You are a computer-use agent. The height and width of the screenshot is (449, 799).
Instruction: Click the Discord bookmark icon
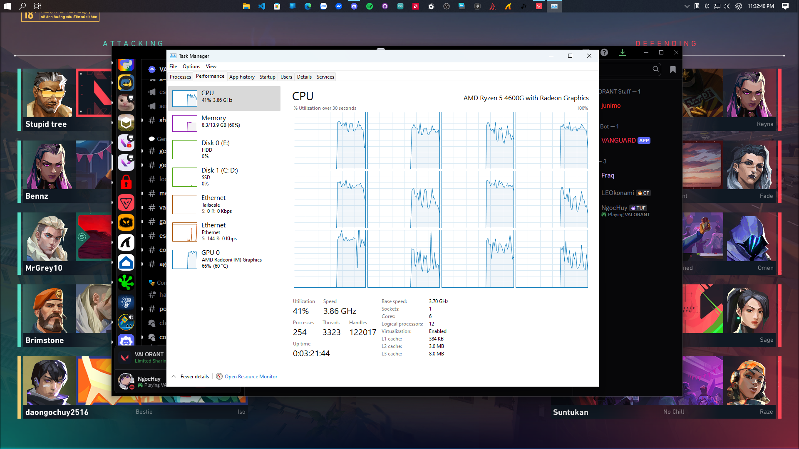pyautogui.click(x=673, y=69)
